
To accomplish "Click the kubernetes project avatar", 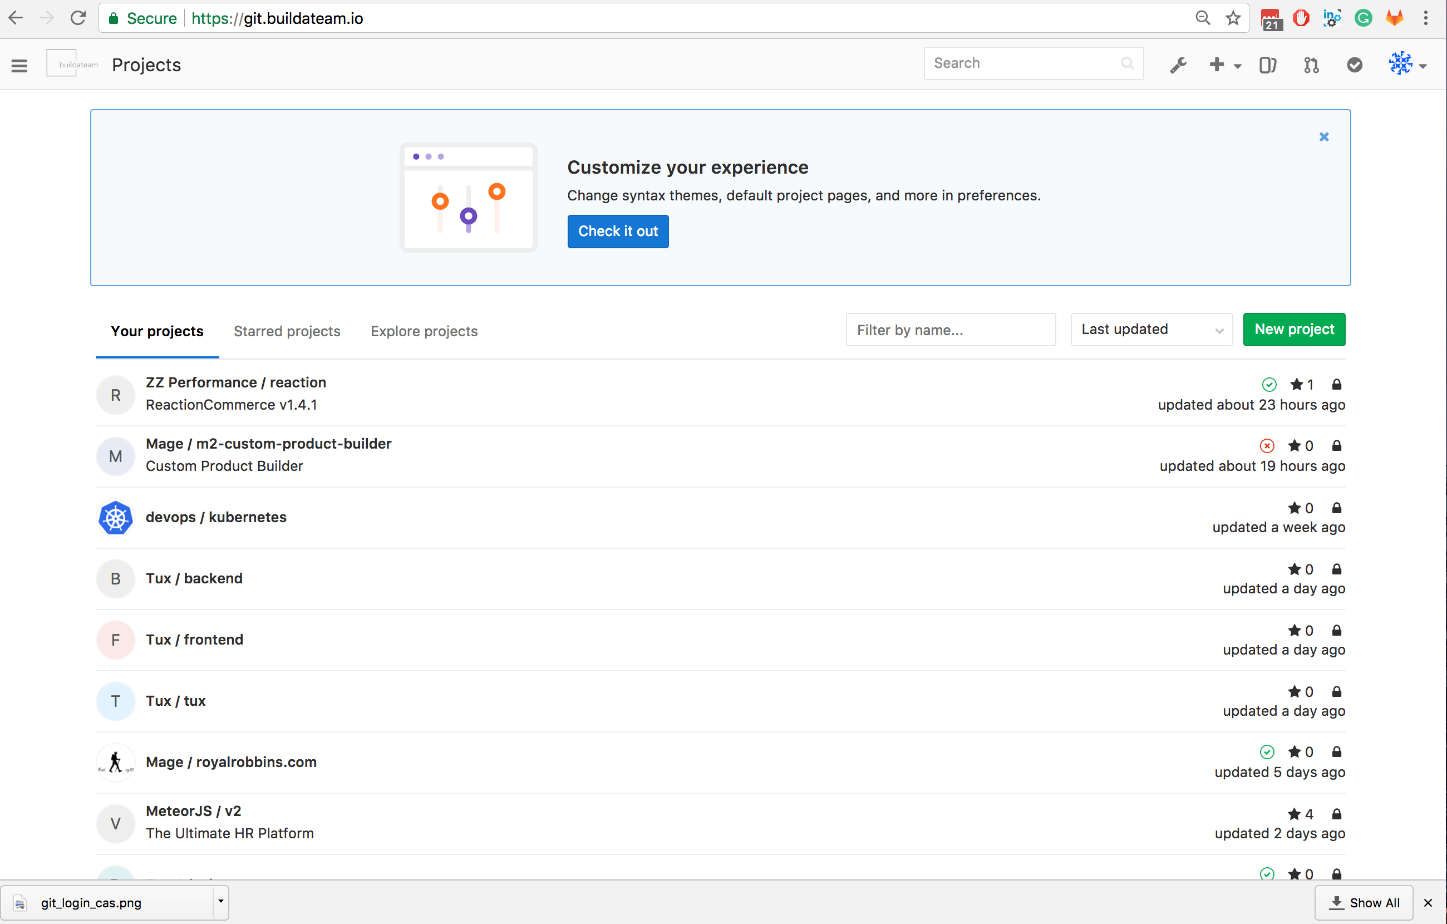I will click(x=115, y=518).
